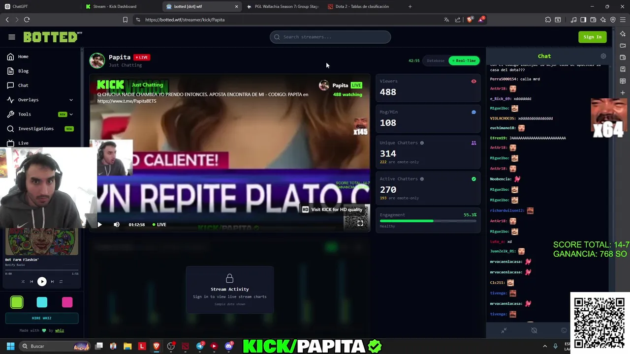Click Unique Chatters info icon
630x354 pixels.
click(422, 143)
